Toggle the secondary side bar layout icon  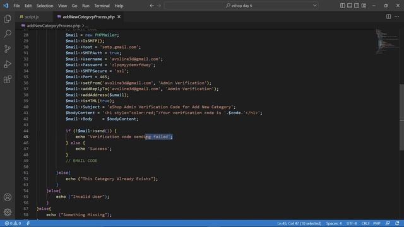[357, 6]
